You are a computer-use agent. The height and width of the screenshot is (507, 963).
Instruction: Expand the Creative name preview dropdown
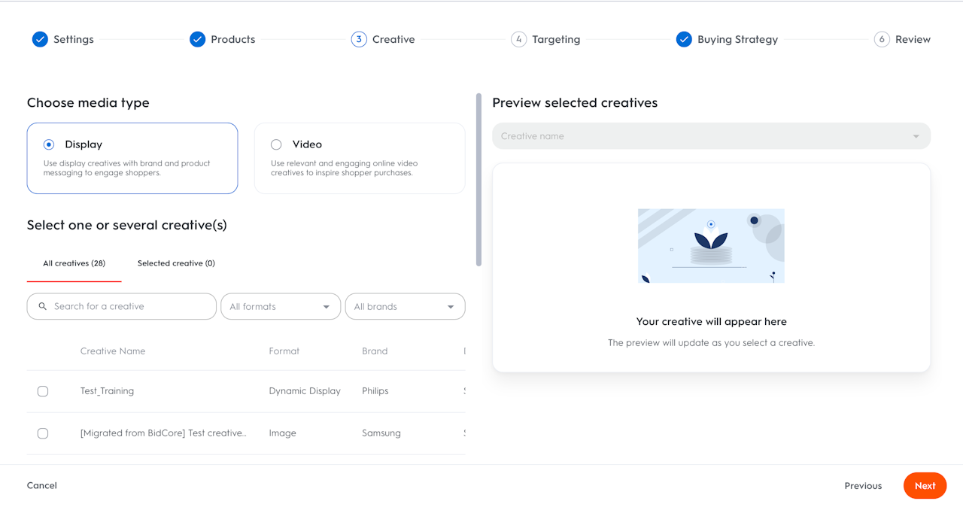pos(711,136)
